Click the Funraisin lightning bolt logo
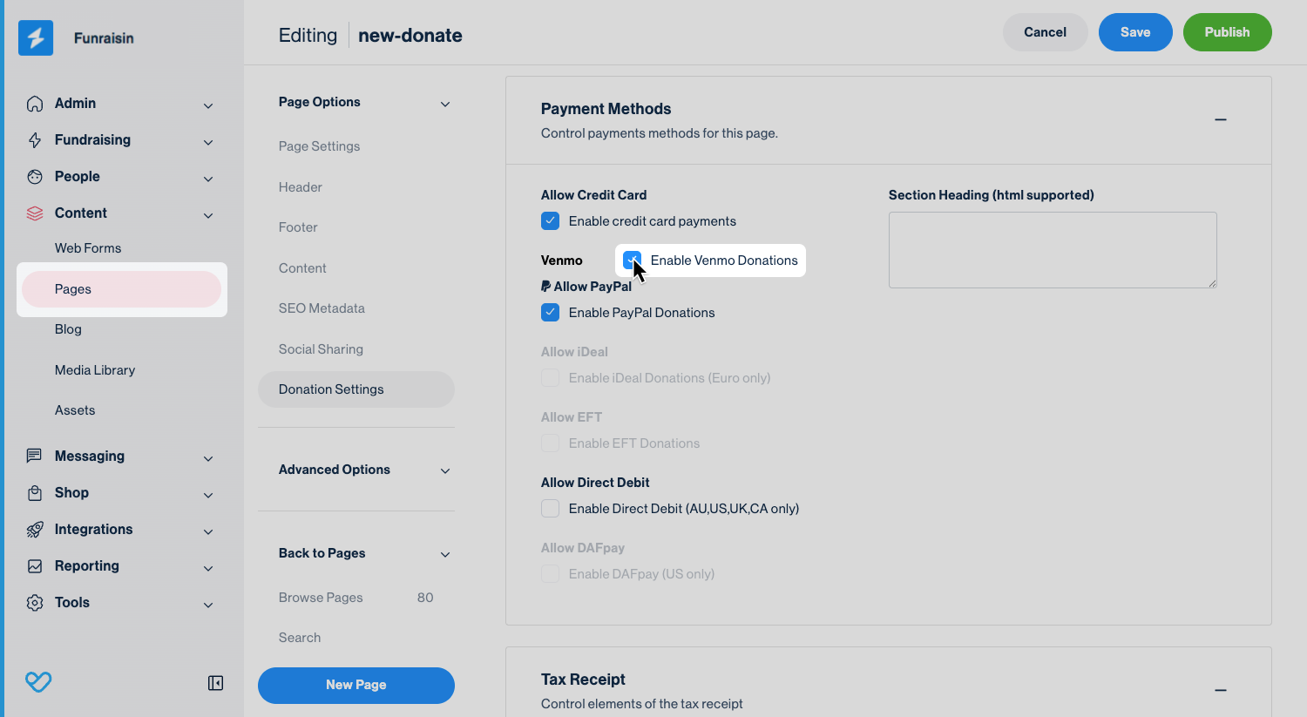The height and width of the screenshot is (717, 1307). (x=36, y=38)
